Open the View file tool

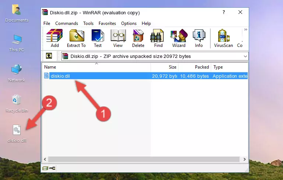118,38
